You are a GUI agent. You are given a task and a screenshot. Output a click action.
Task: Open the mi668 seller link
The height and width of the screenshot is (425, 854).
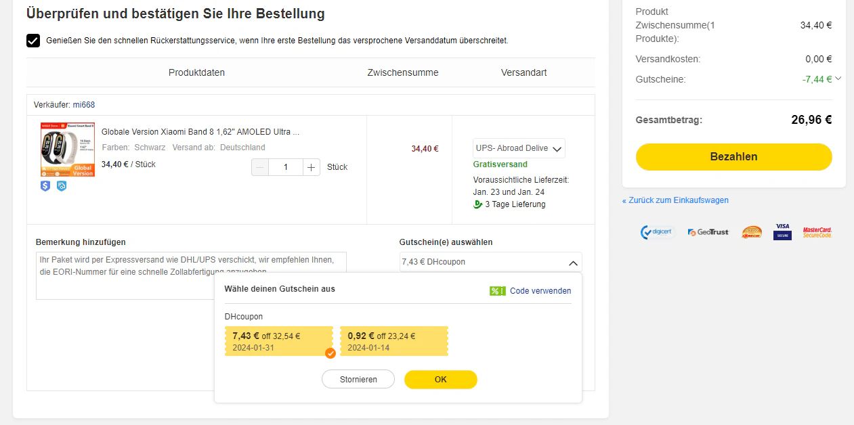[83, 104]
